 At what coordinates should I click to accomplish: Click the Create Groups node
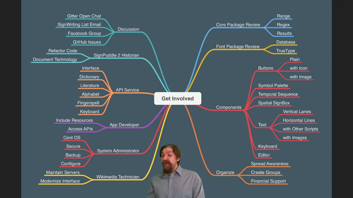pos(266,173)
